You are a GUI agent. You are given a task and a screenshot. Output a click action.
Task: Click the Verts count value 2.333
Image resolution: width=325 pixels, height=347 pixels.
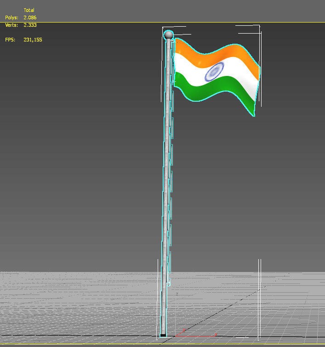pos(30,25)
